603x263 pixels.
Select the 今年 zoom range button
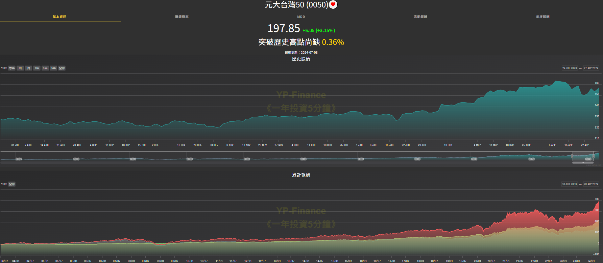click(12, 68)
